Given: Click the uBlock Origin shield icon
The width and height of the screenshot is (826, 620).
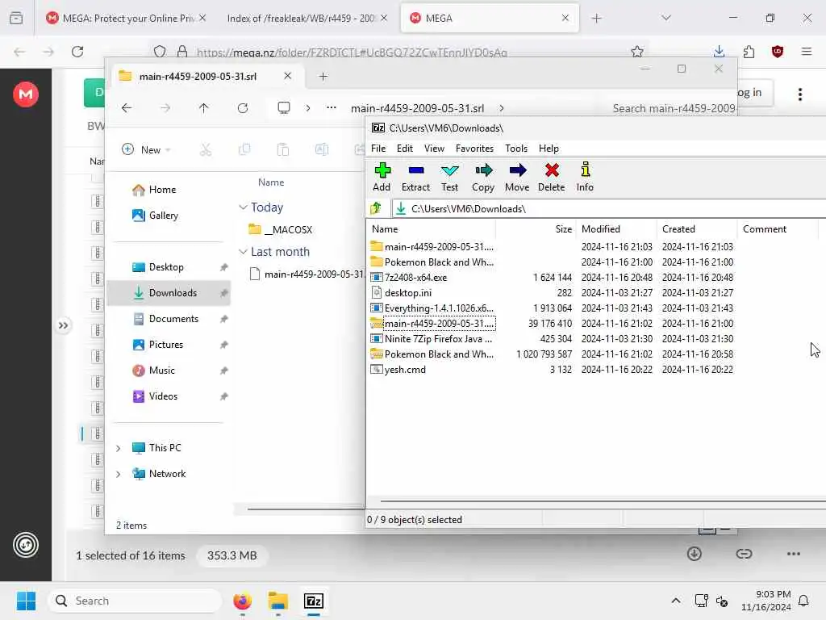Looking at the screenshot, I should tap(778, 52).
